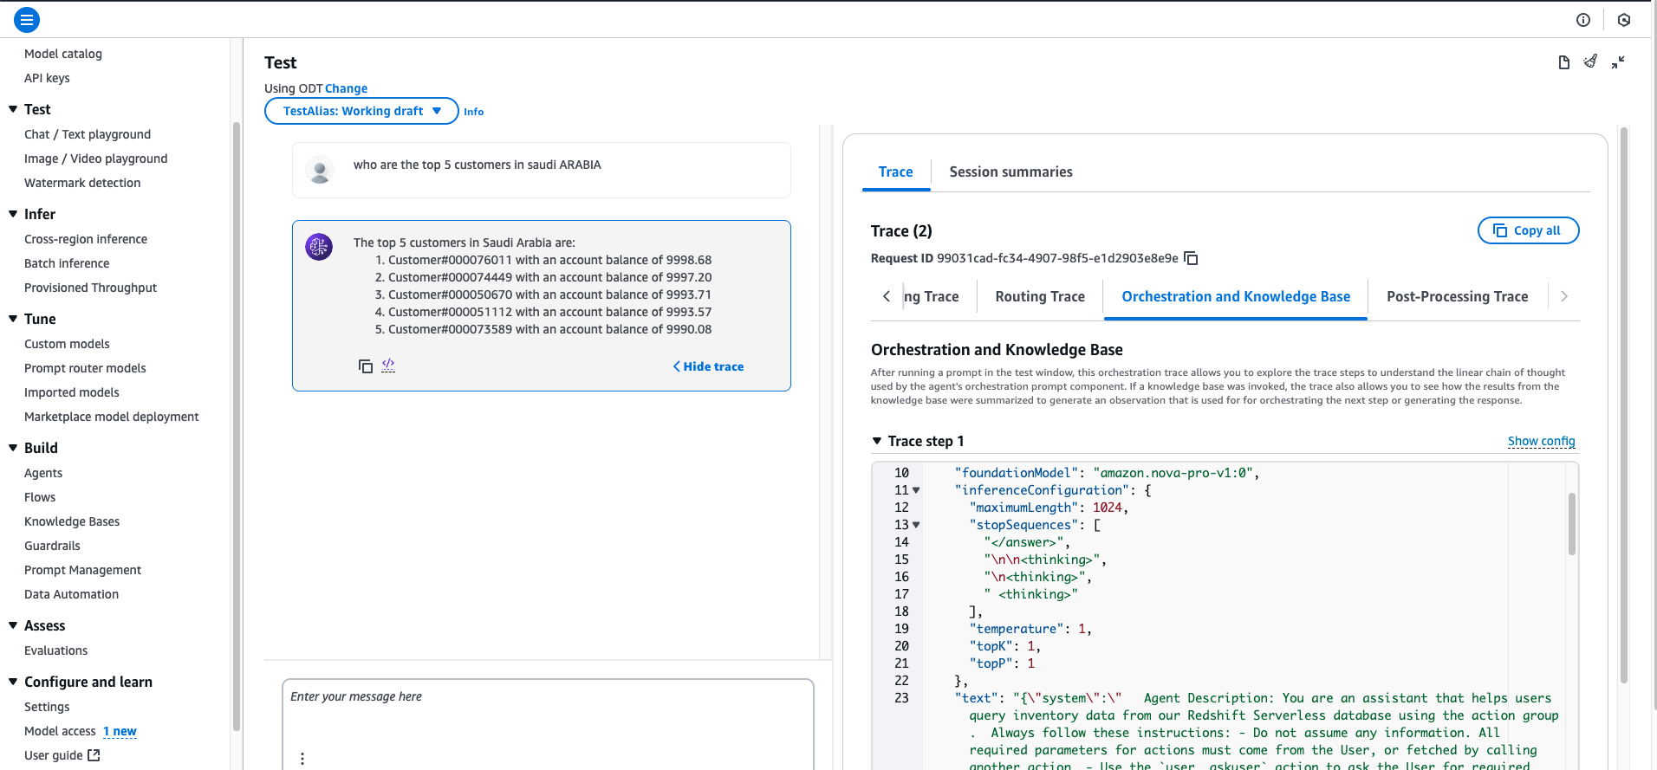Click the info icon in top bar

point(1583,20)
